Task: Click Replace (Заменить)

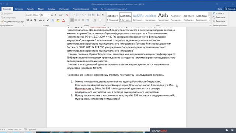Action: click(219, 17)
